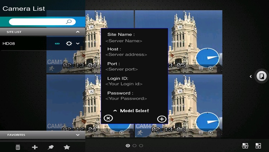This screenshot has height=152, width=269.
Task: Select the Login ID field
Action: [x=124, y=84]
